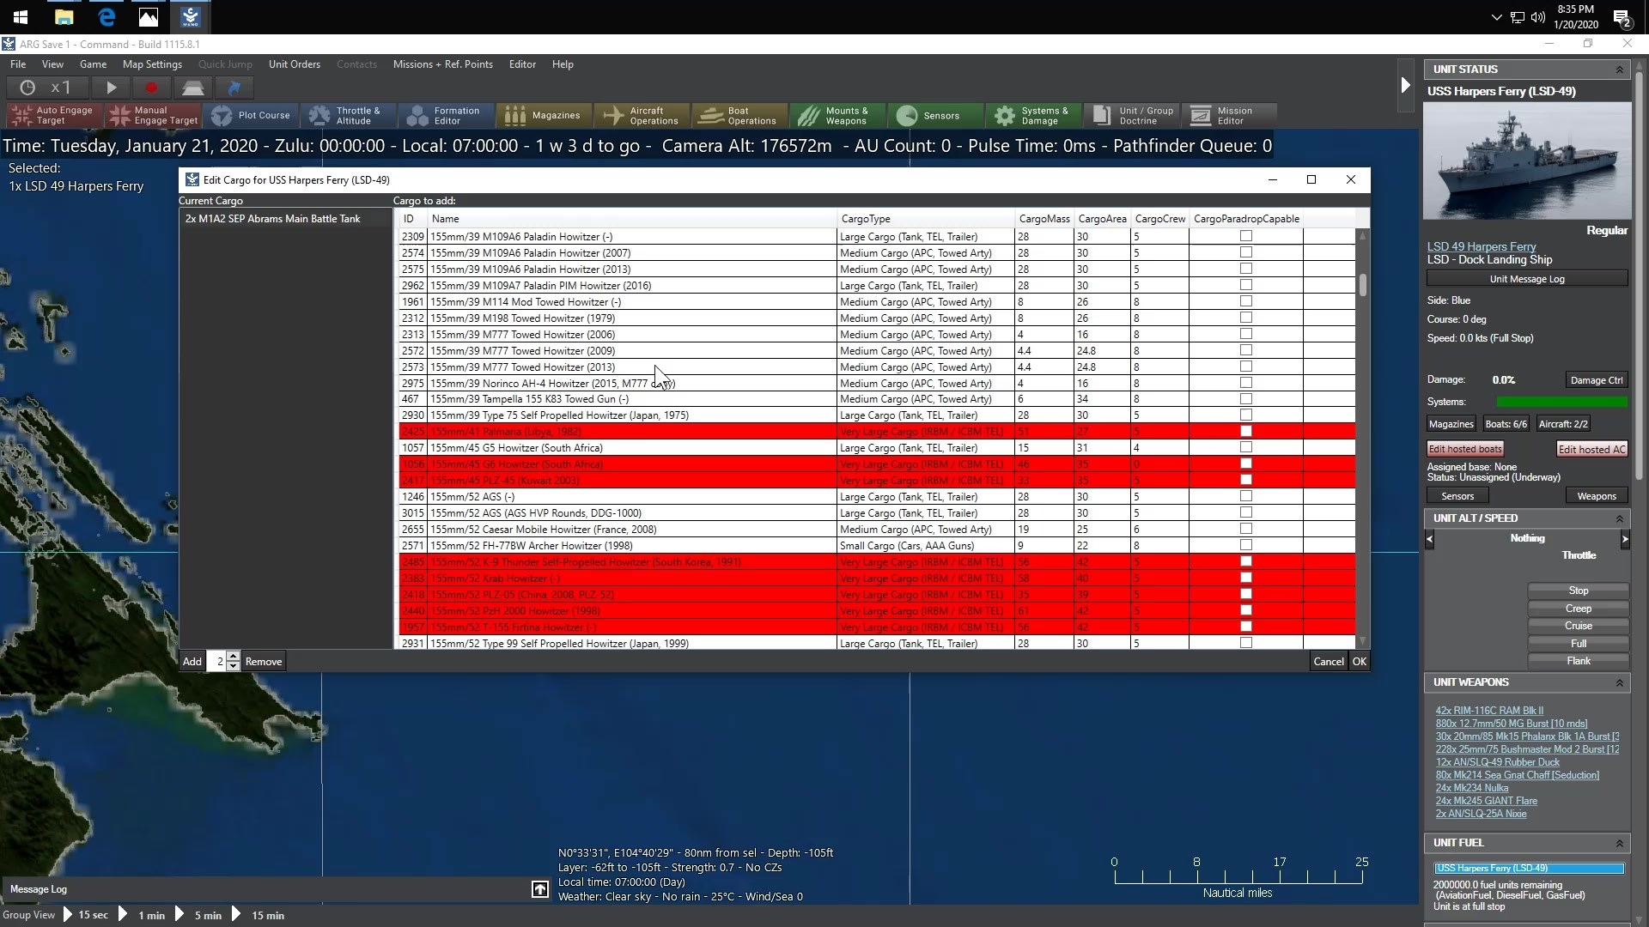Open the Map Settings menu
Screen dimensions: 1649x927
click(152, 64)
